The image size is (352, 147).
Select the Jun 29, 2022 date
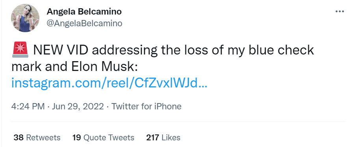78,106
